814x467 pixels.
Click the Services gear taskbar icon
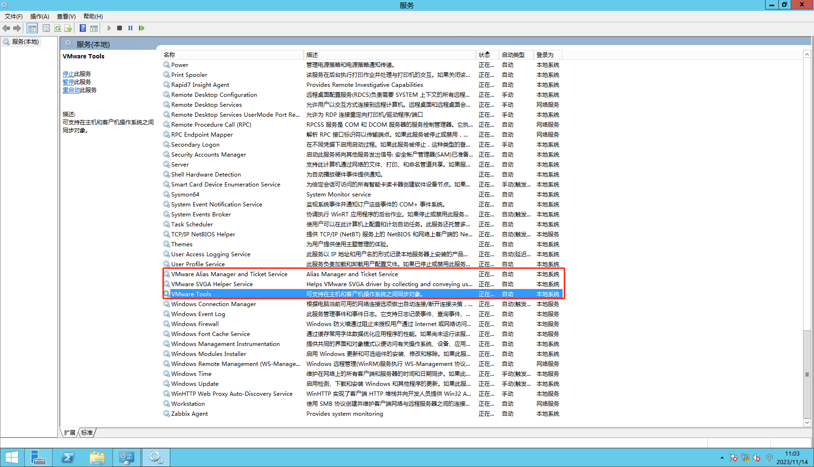click(156, 458)
